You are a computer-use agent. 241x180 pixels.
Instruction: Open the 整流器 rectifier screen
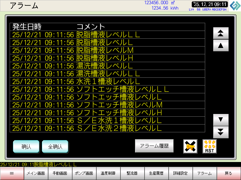(132, 173)
